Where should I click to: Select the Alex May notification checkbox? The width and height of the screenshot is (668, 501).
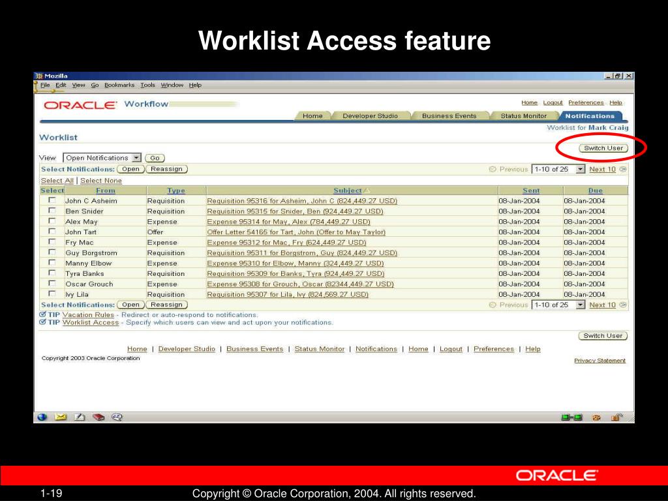pyautogui.click(x=52, y=220)
